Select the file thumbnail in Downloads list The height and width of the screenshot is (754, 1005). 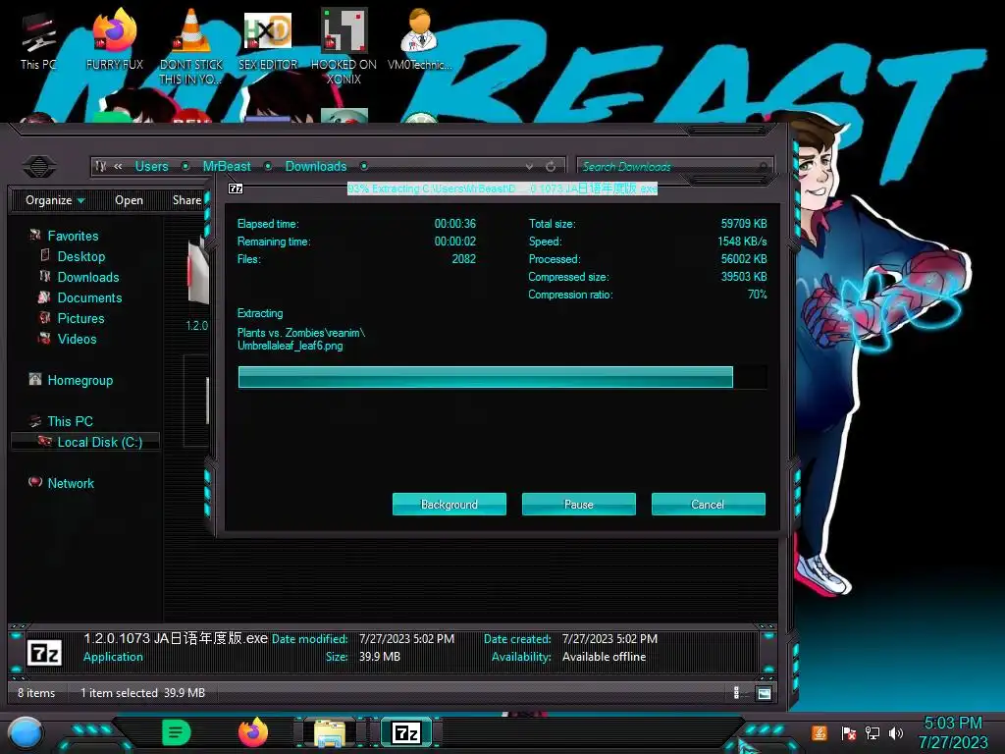tap(198, 272)
